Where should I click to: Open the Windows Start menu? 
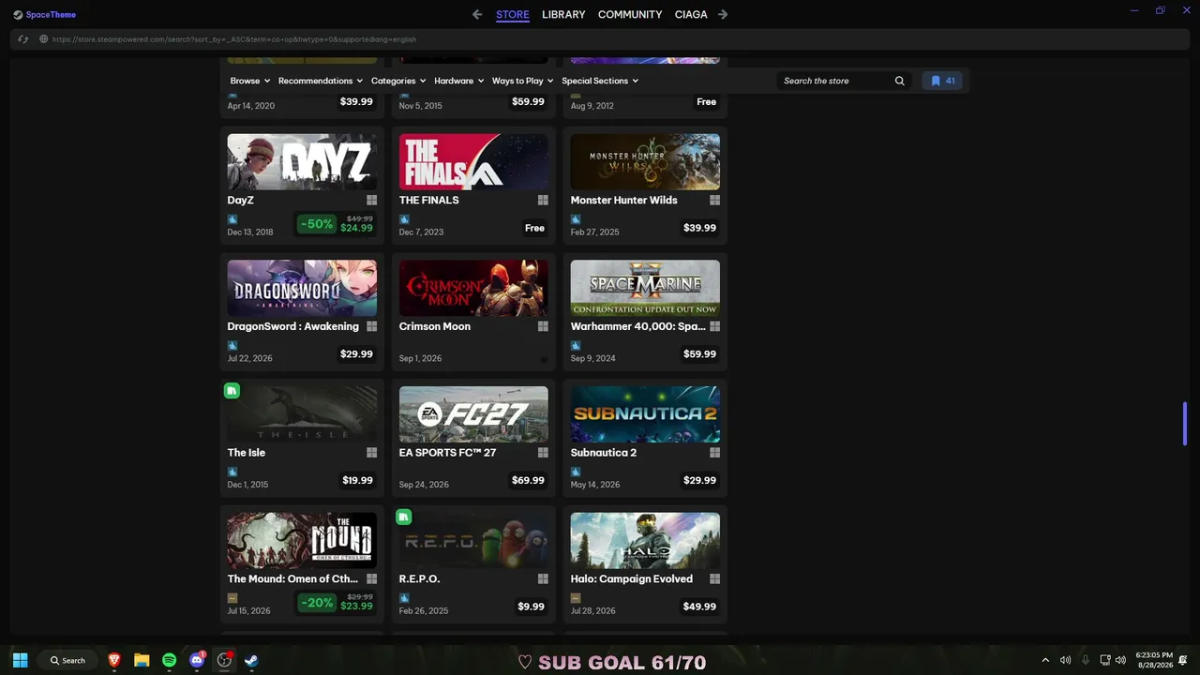point(20,660)
